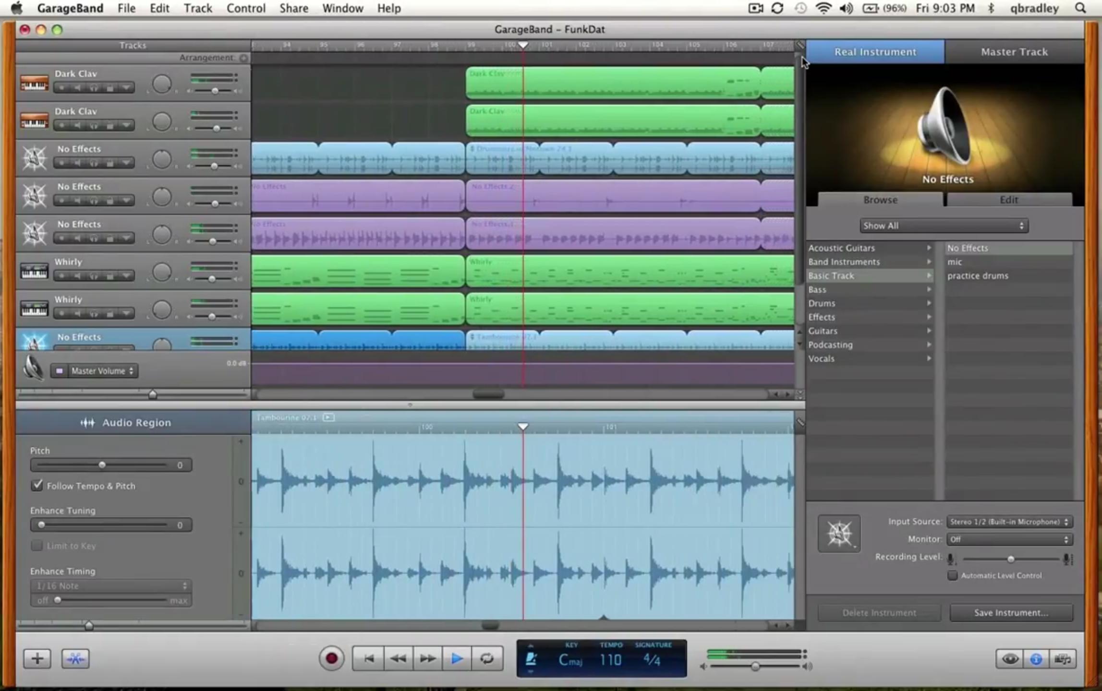Screen dimensions: 1102x691
Task: Open the Show All dropdown in Browse
Action: pos(944,226)
